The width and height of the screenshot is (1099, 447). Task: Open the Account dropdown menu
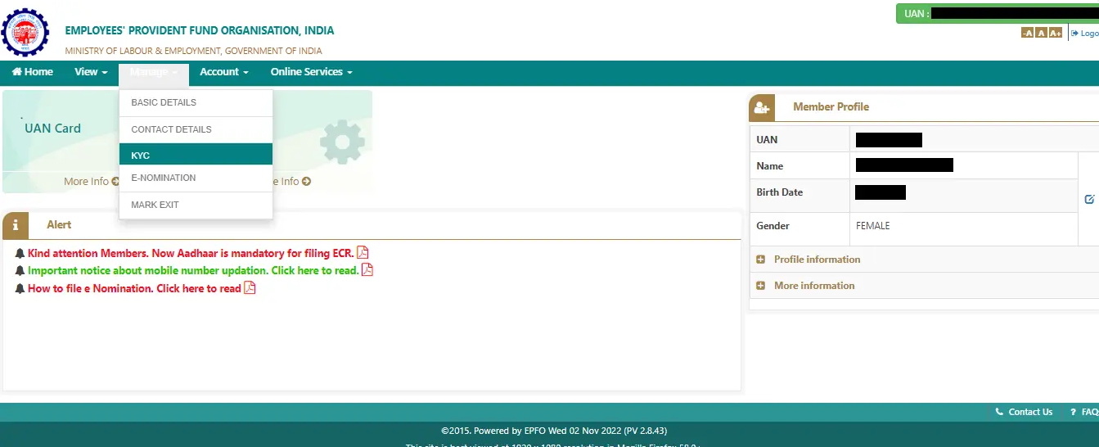point(224,72)
